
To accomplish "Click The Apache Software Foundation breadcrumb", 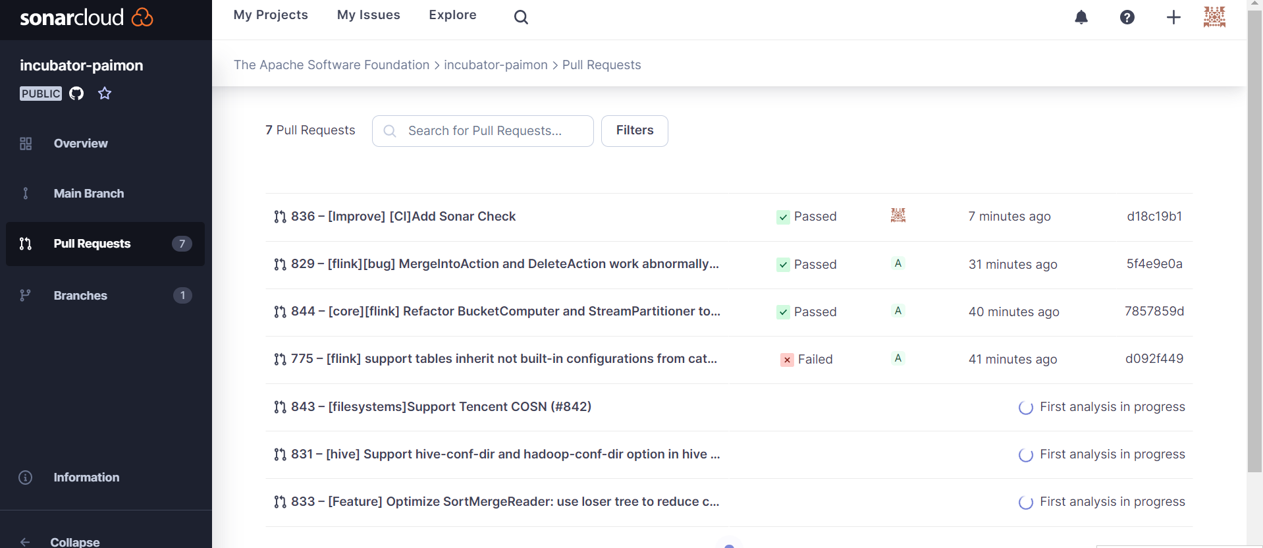I will (x=331, y=65).
